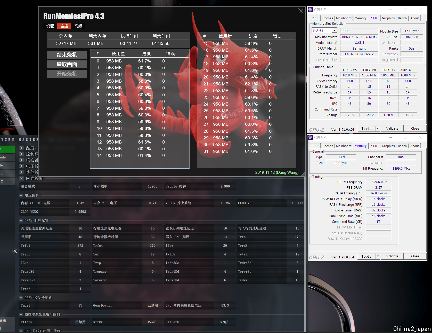This screenshot has height=333, width=432.
Task: Click the XMP-3200 column header
Action: 407,70
